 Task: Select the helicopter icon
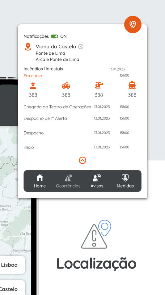[99, 85]
